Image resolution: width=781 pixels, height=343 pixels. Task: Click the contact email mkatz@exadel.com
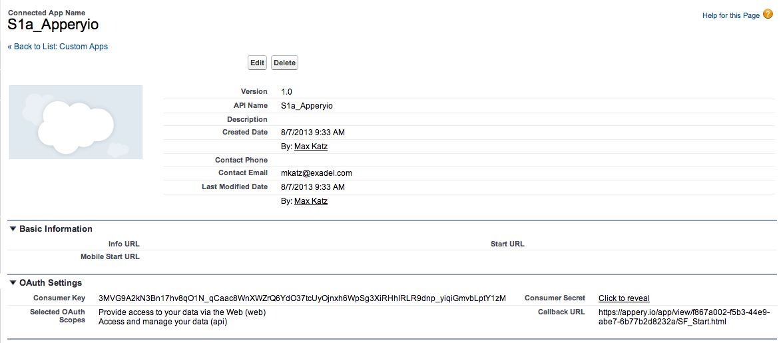316,173
